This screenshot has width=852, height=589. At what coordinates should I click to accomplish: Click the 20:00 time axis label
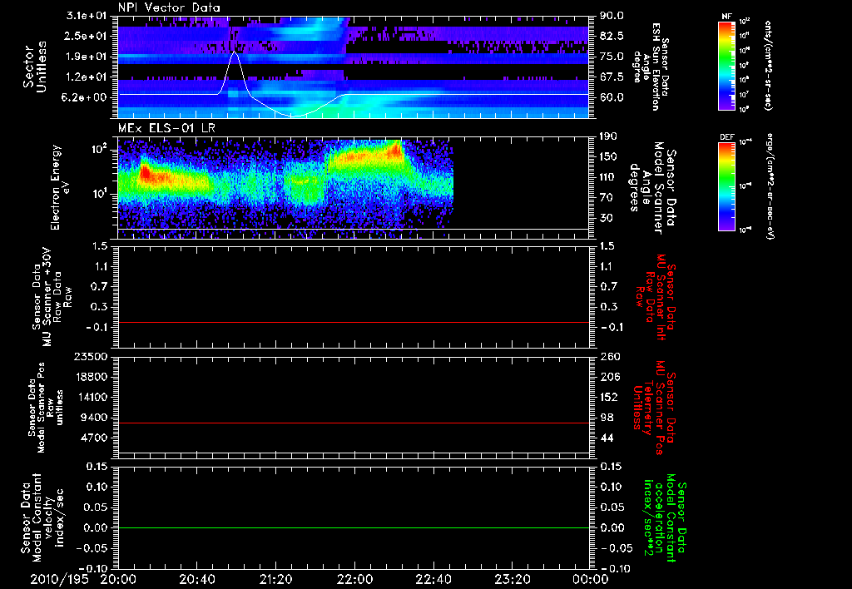tap(118, 579)
